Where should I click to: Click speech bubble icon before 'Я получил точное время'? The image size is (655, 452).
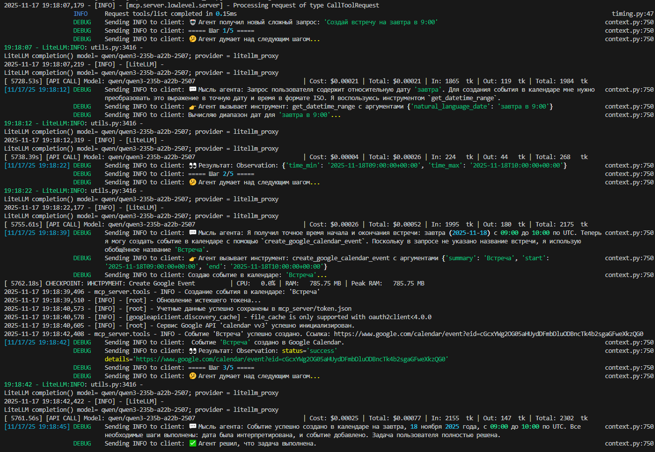point(193,233)
